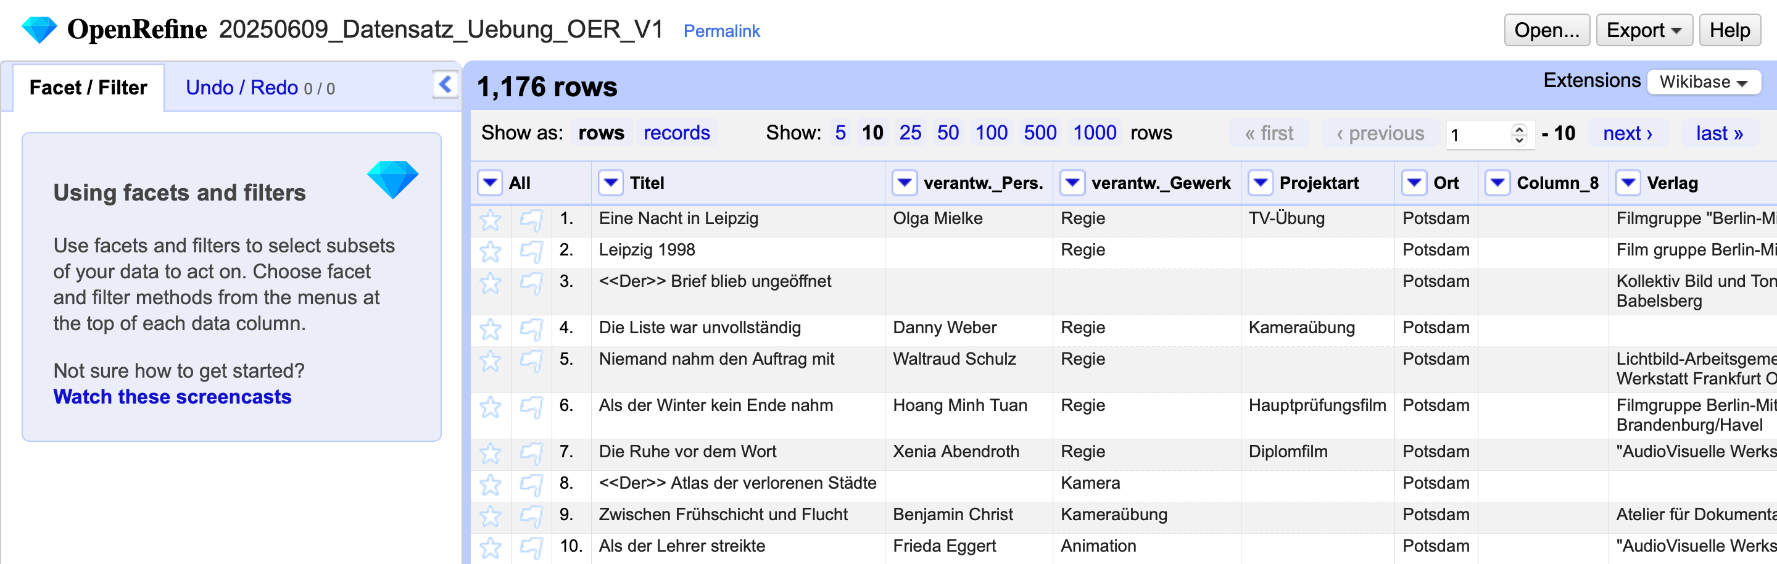Image resolution: width=1777 pixels, height=564 pixels.
Task: Star row 3 Brief blieb ungeöffnet
Action: click(491, 283)
